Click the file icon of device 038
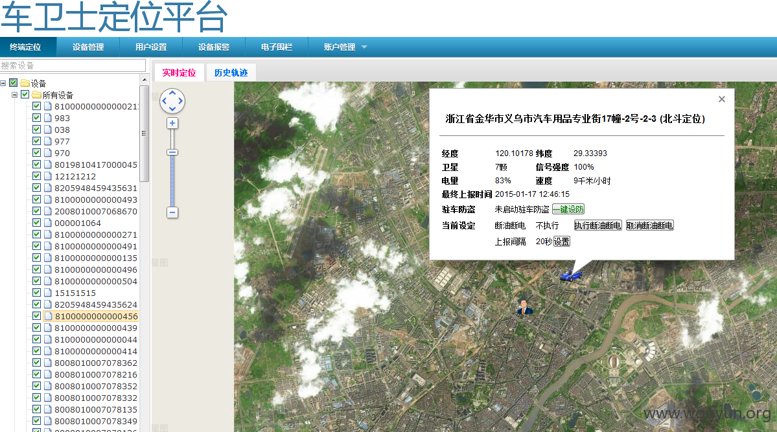The image size is (777, 432). tap(48, 130)
